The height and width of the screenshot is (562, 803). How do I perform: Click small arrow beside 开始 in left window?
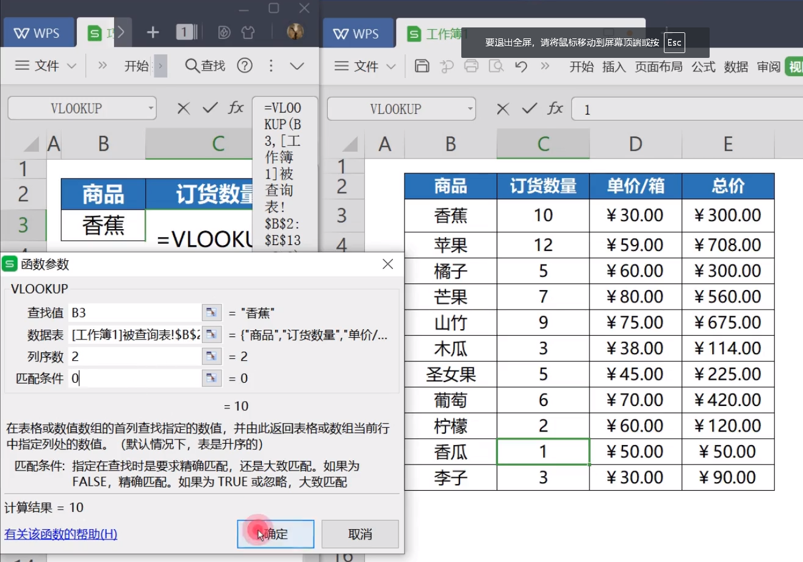[x=160, y=66]
